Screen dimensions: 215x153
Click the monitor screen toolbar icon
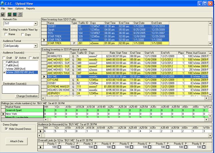[x=14, y=14]
